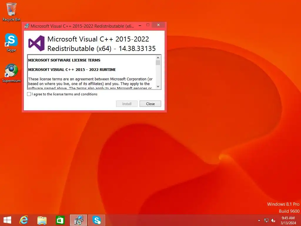Switch to Skype in the taskbar

point(96,220)
